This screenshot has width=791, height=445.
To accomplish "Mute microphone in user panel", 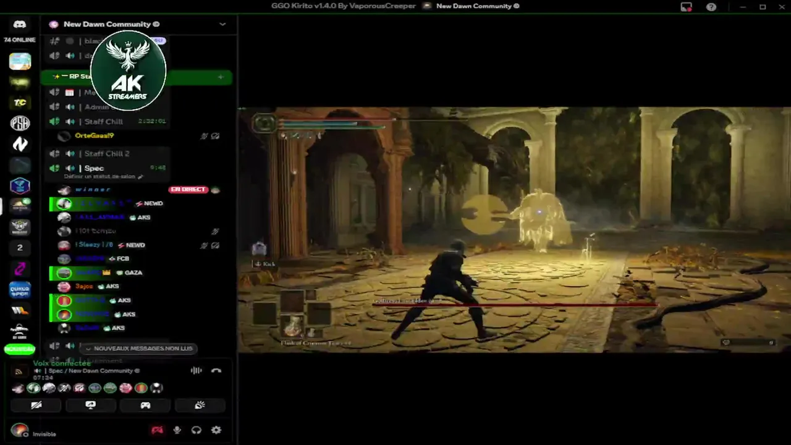I will point(177,430).
